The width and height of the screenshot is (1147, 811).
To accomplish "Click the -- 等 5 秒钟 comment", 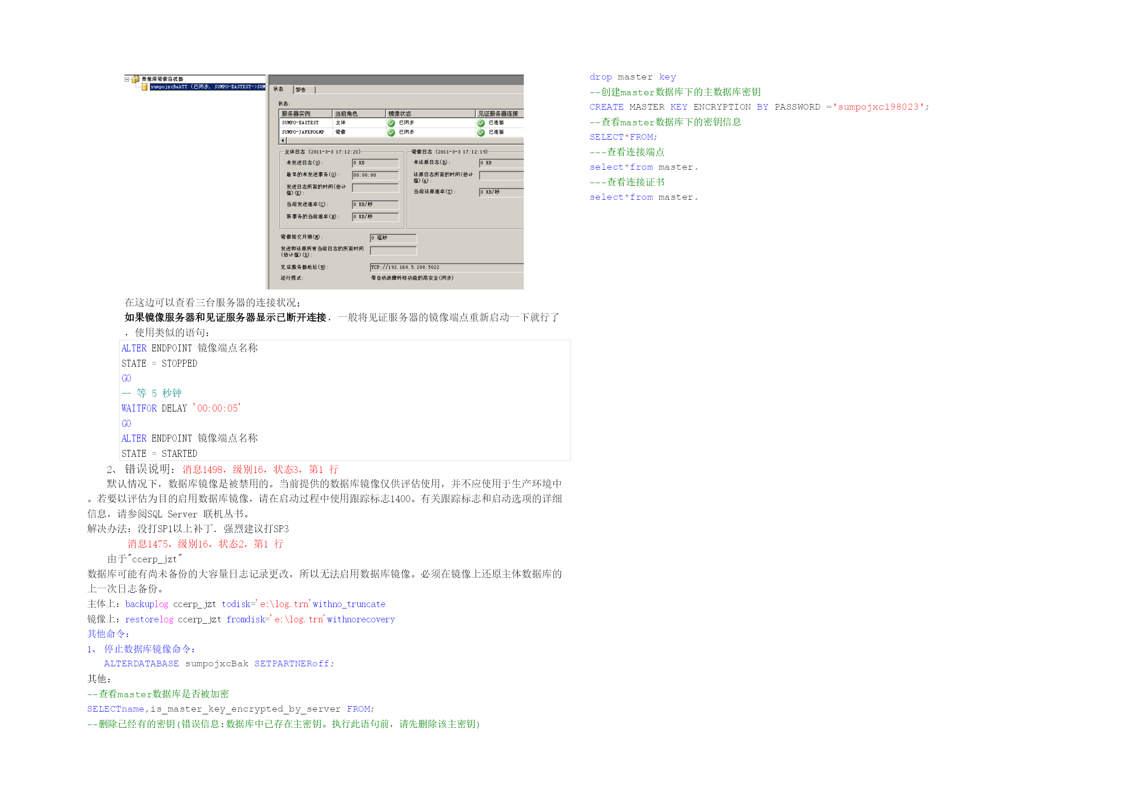I will (151, 393).
